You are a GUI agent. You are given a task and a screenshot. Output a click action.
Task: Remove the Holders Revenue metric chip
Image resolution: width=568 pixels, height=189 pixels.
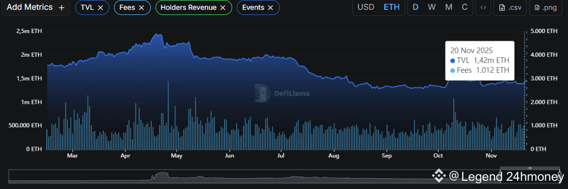pos(223,8)
